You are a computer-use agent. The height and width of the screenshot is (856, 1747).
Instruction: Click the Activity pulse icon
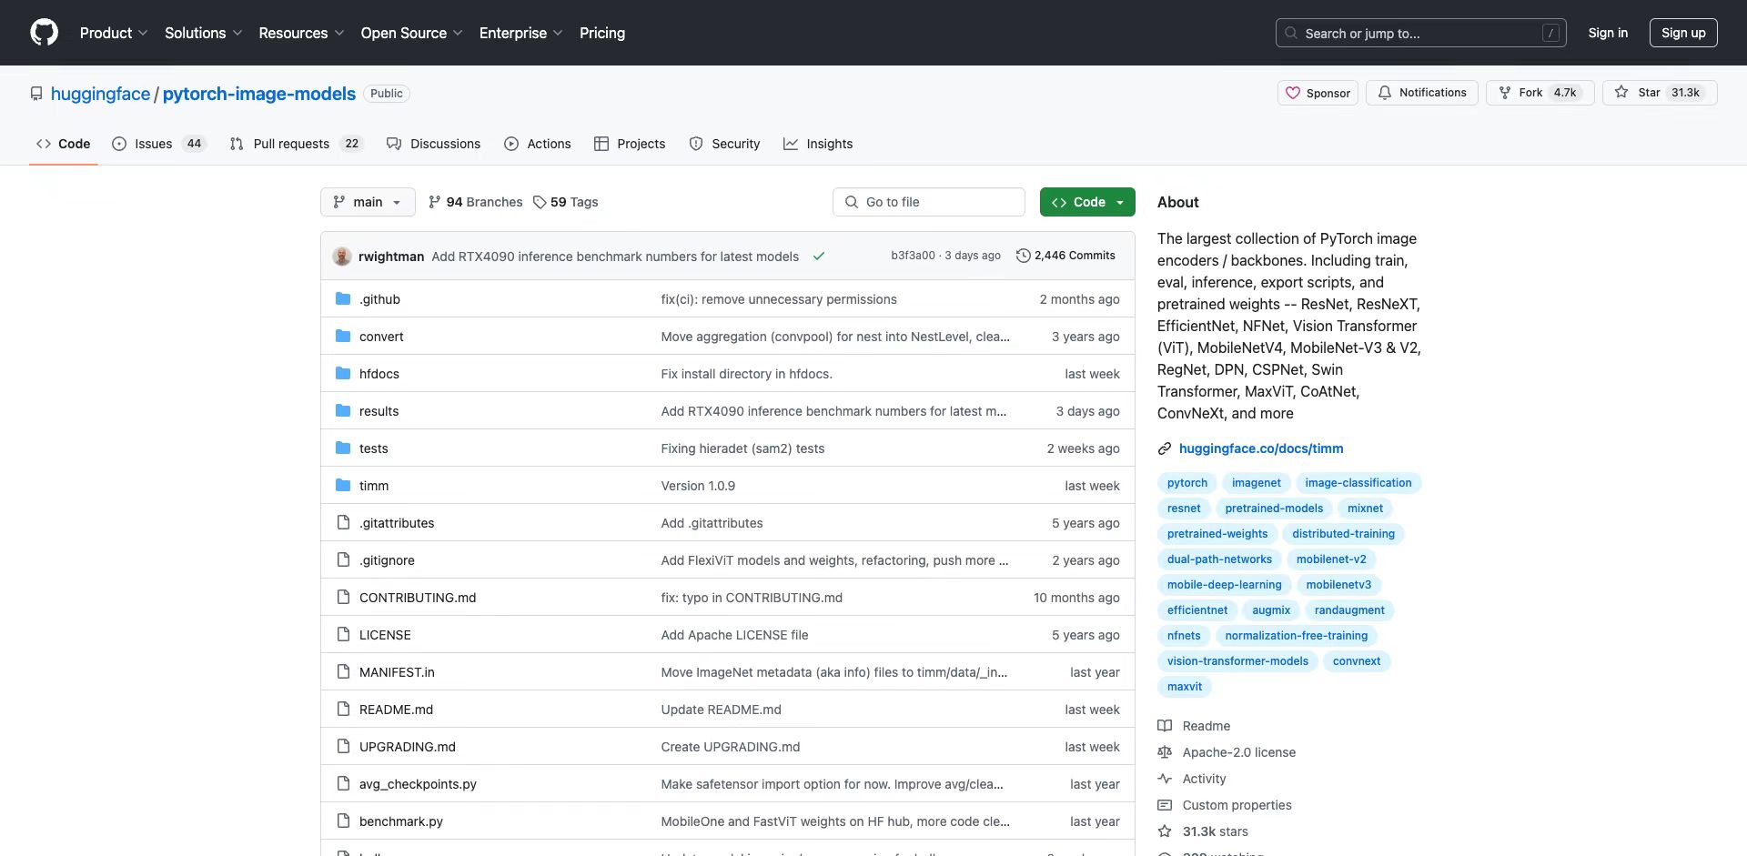coord(1165,779)
